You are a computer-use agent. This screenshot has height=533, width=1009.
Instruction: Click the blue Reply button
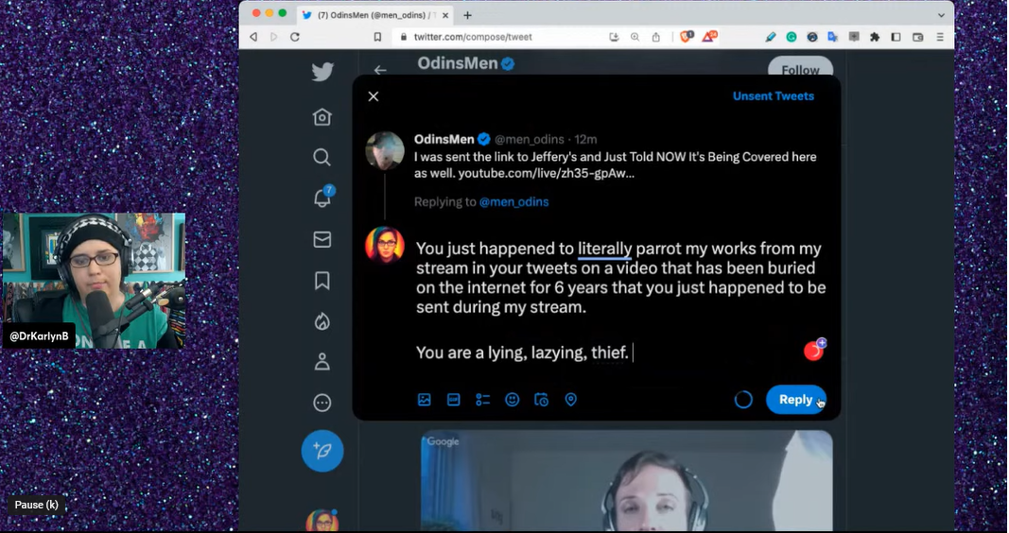796,399
